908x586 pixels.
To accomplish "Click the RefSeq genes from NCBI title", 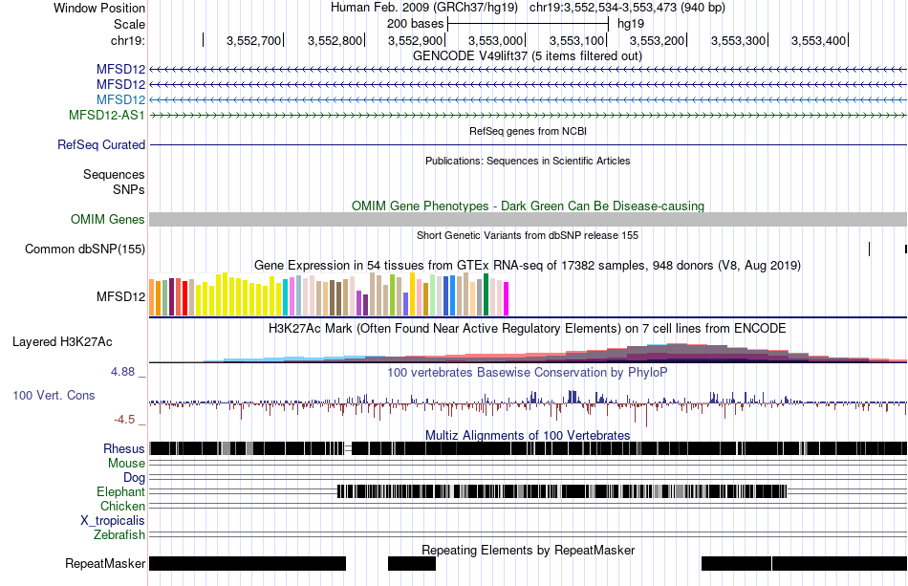I will point(528,132).
